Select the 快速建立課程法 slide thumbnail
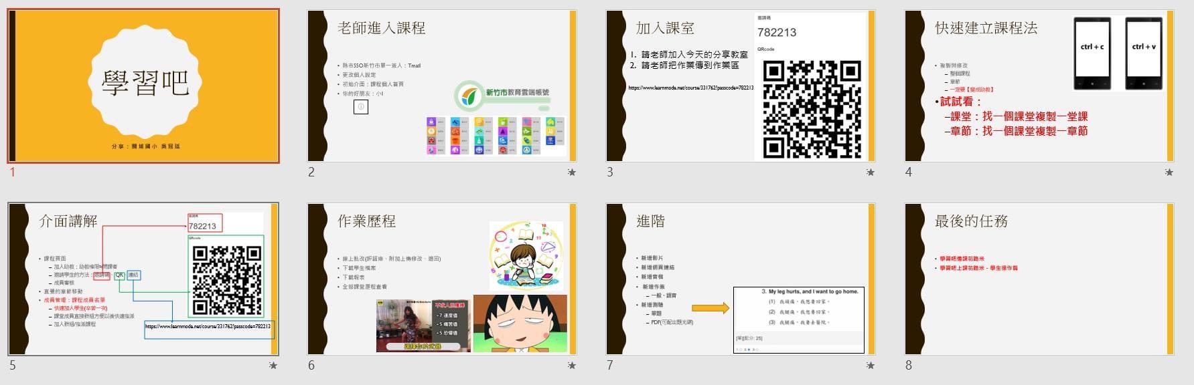This screenshot has width=1194, height=385. pos(1039,86)
